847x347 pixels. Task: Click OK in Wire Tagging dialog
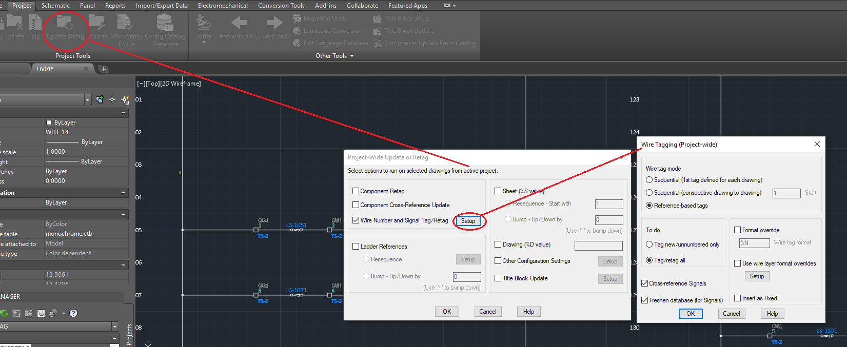tap(691, 314)
